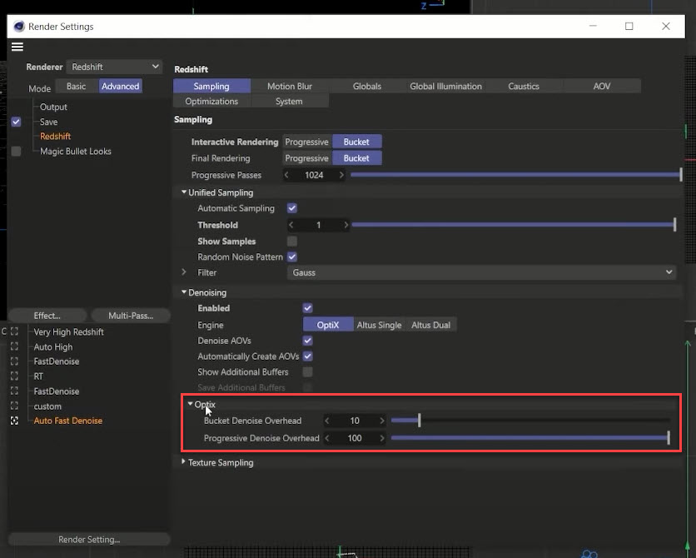696x558 pixels.
Task: Click the Bucket Denoise Overhead slider
Action: click(x=530, y=421)
